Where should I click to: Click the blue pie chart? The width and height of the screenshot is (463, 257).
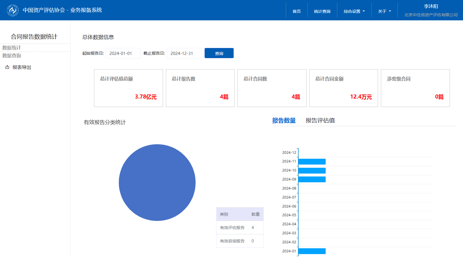click(157, 183)
